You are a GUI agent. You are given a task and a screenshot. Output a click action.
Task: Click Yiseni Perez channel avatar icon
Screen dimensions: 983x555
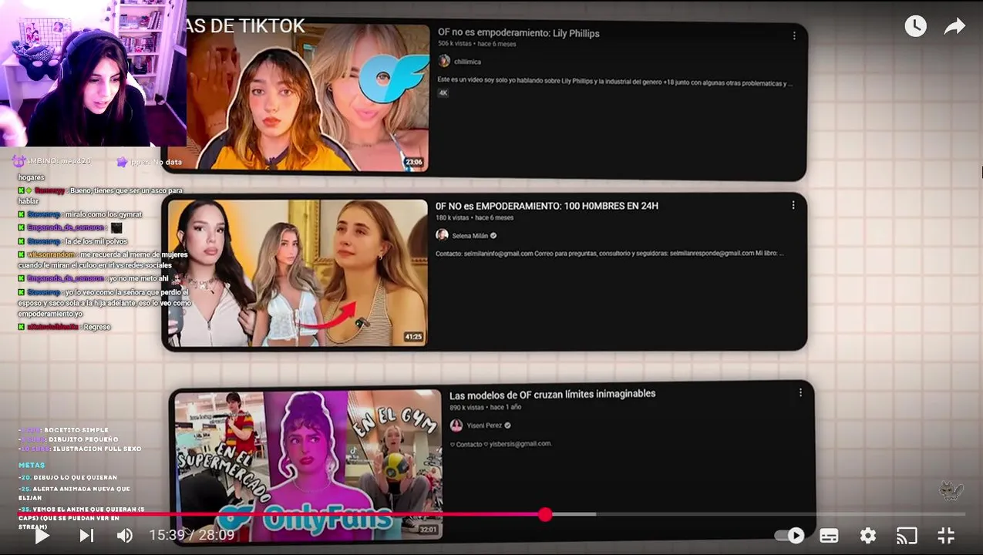(x=456, y=425)
